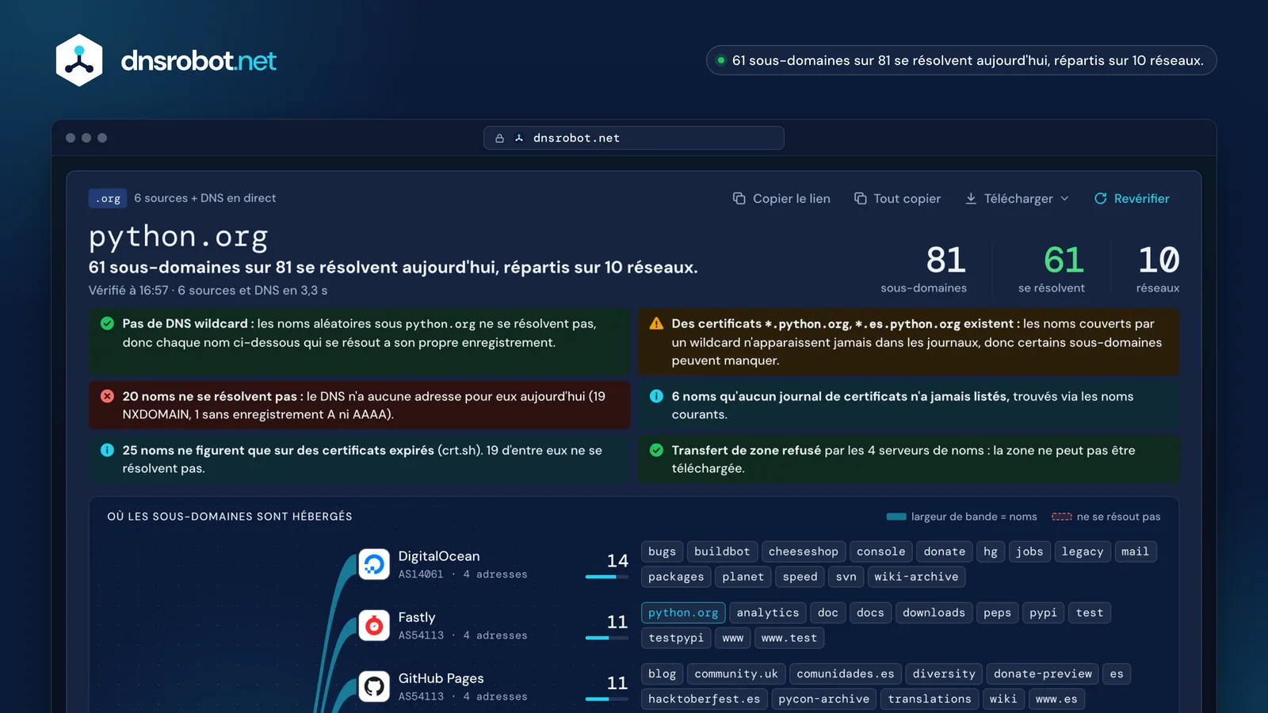1268x713 pixels.
Task: Select the 'legacy' subdomain chip
Action: (x=1083, y=551)
